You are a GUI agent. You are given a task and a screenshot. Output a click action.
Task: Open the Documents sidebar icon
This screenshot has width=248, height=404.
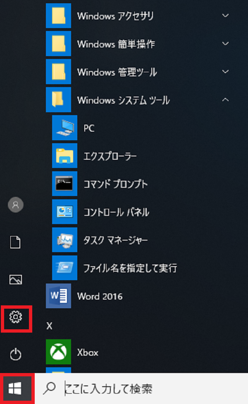[15, 242]
